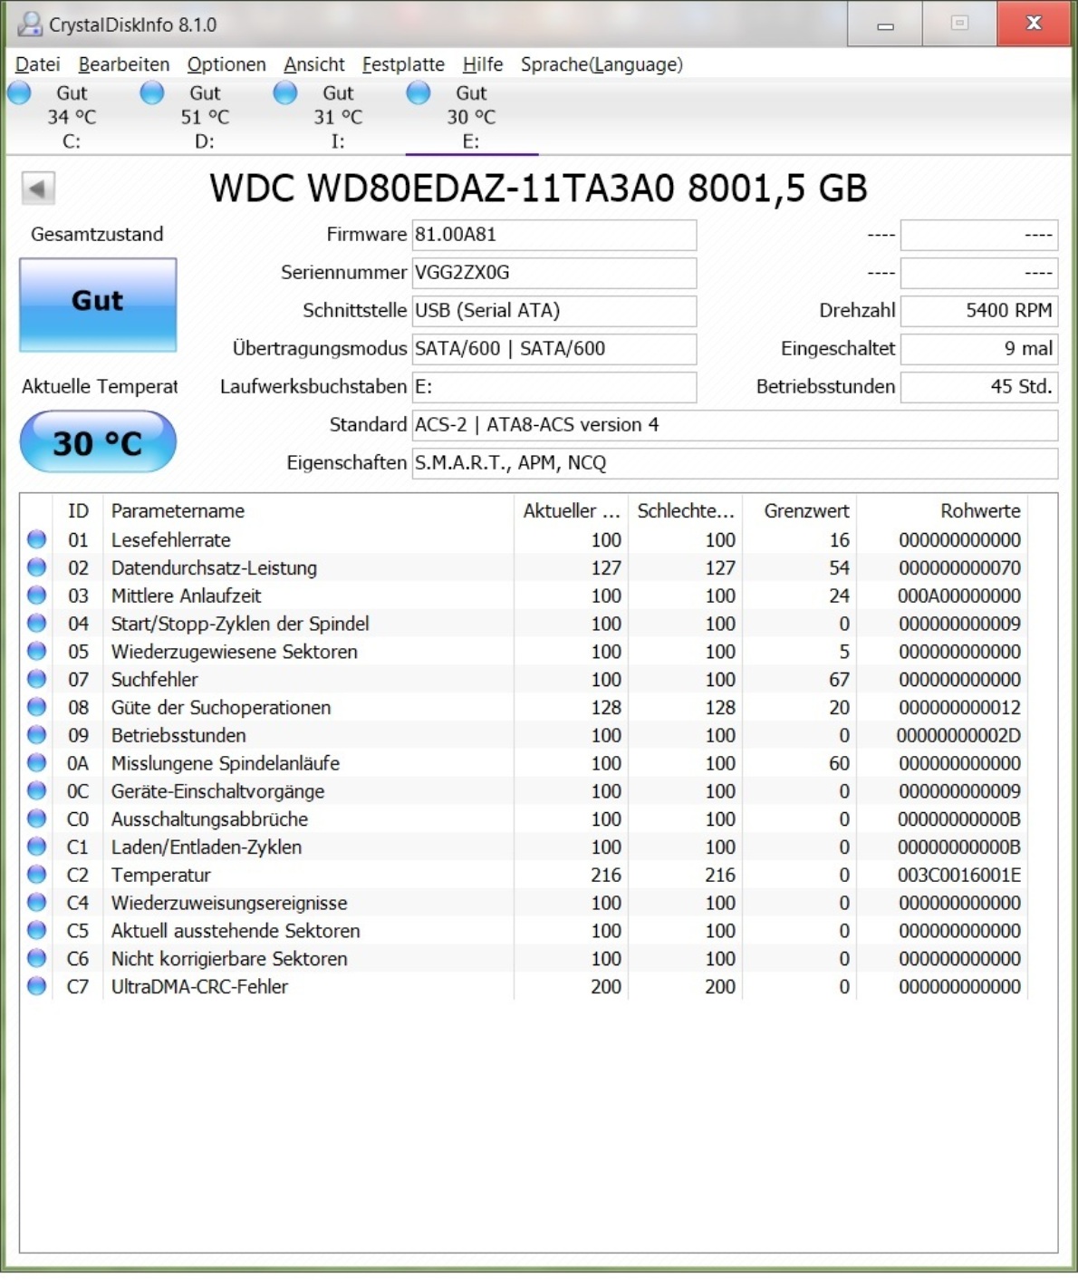The image size is (1078, 1288).
Task: Click status orb for row ID 09
Action: click(x=37, y=735)
